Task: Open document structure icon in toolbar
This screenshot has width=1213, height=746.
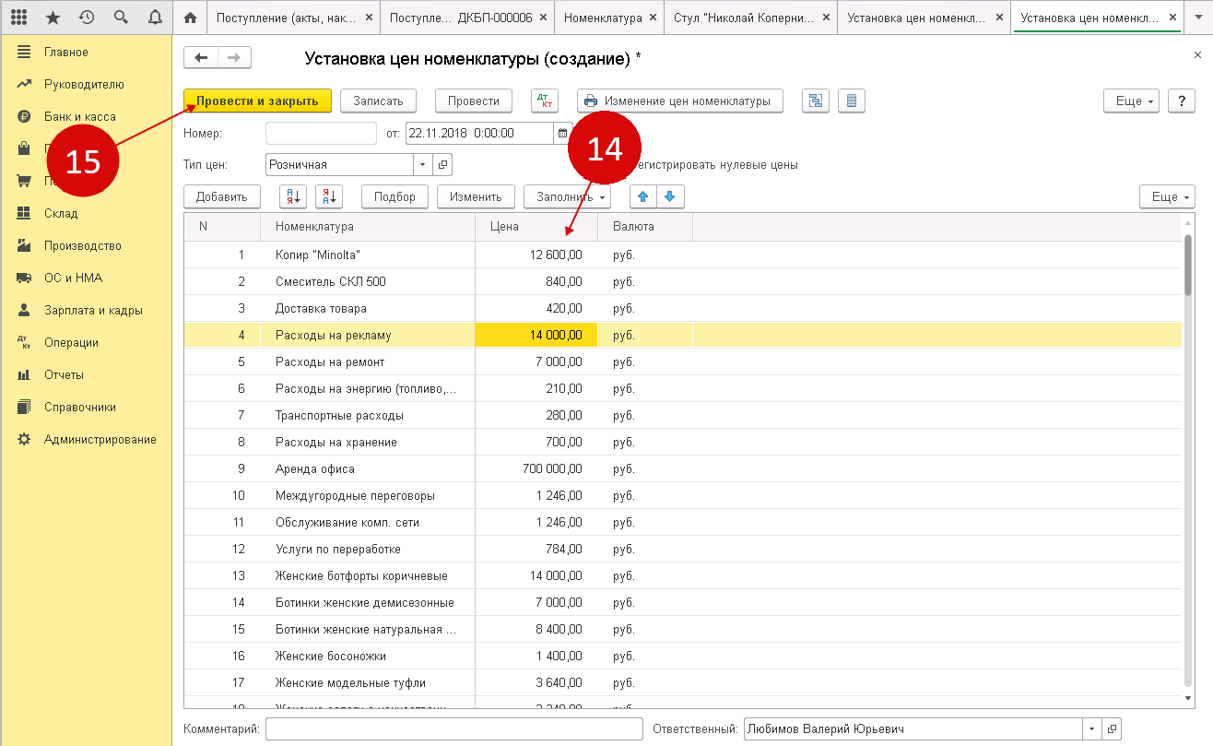Action: (x=816, y=101)
